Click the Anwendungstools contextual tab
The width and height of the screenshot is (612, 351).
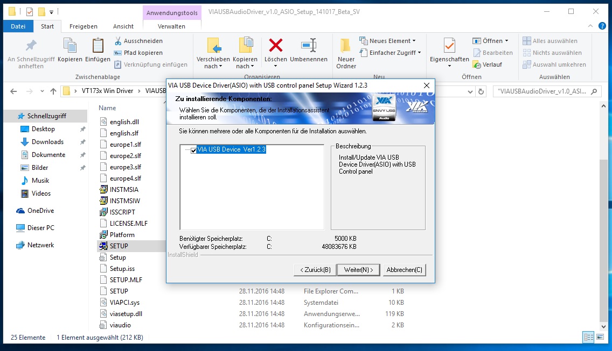(x=172, y=13)
